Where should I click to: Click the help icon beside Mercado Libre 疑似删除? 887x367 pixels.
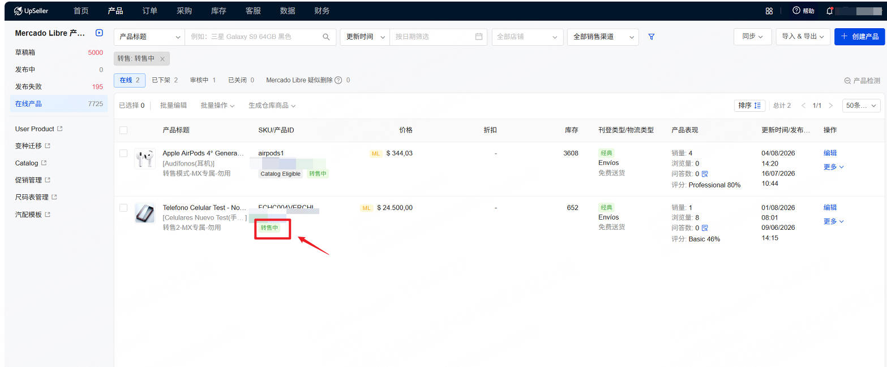pyautogui.click(x=338, y=80)
